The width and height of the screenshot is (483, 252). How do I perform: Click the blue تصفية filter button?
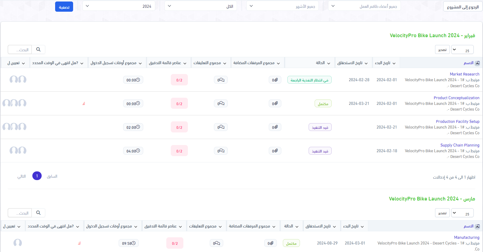click(64, 7)
